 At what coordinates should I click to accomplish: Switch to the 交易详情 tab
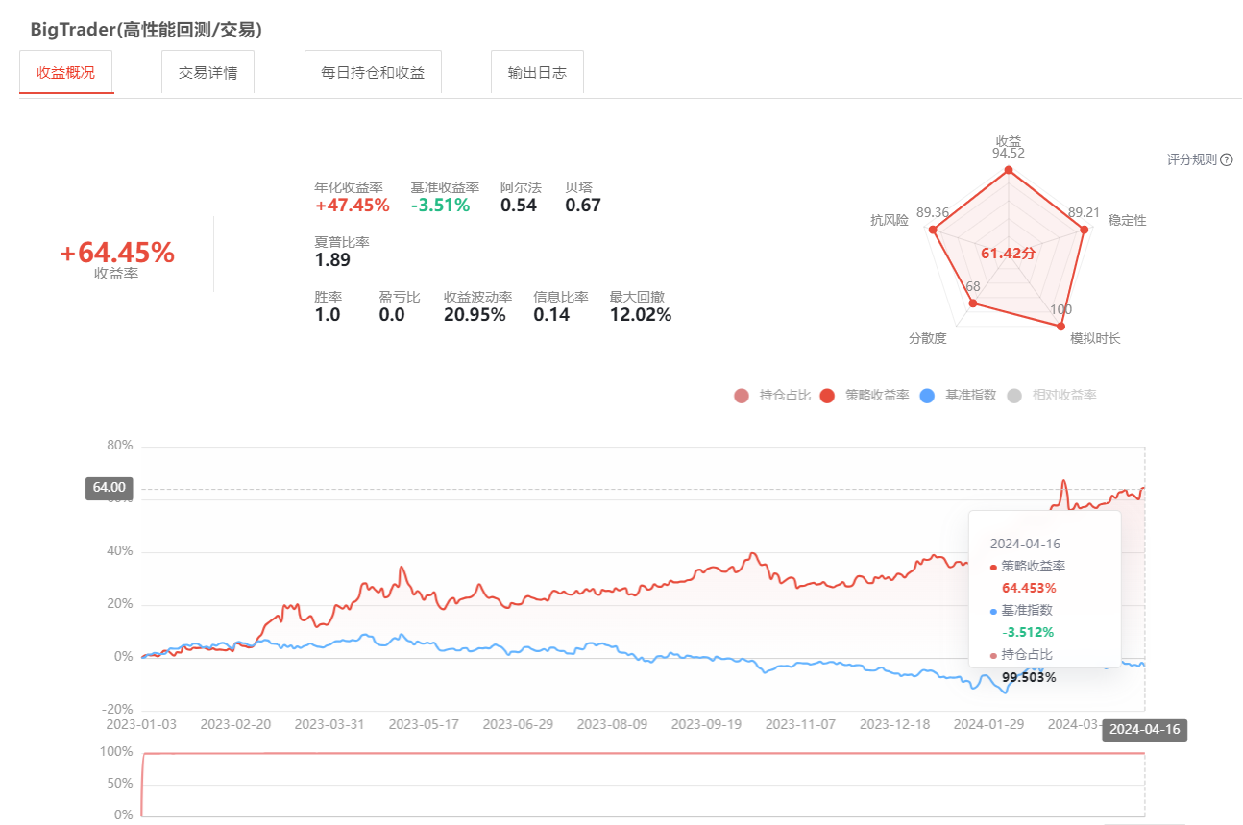tap(208, 73)
